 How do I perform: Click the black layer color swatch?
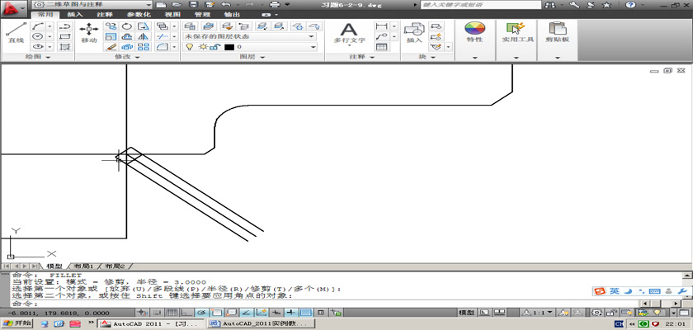pos(229,47)
